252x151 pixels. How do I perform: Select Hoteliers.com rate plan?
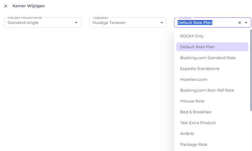[193, 79]
